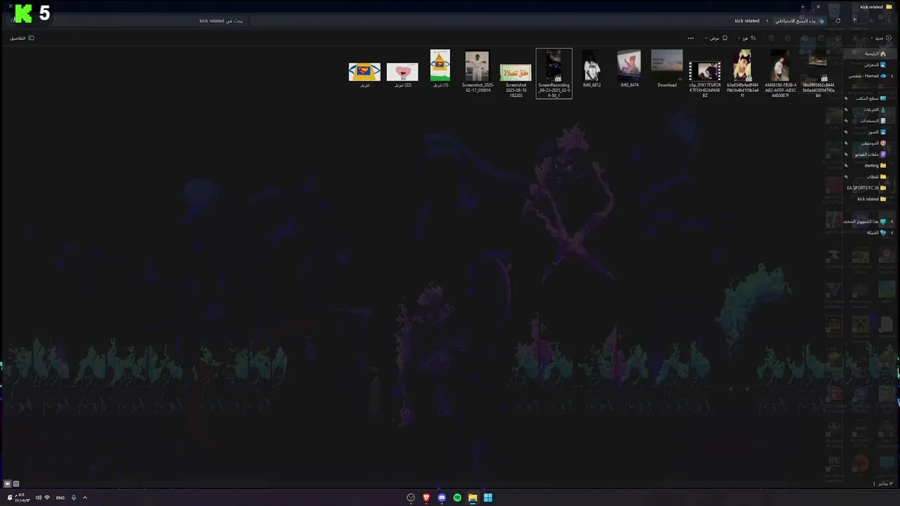This screenshot has height=506, width=900.
Task: Open the starting folder in sidebar
Action: coord(875,165)
